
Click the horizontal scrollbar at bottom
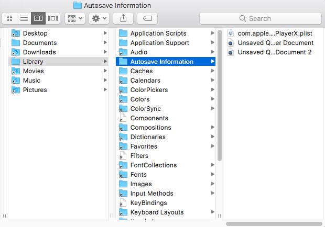tap(274, 224)
